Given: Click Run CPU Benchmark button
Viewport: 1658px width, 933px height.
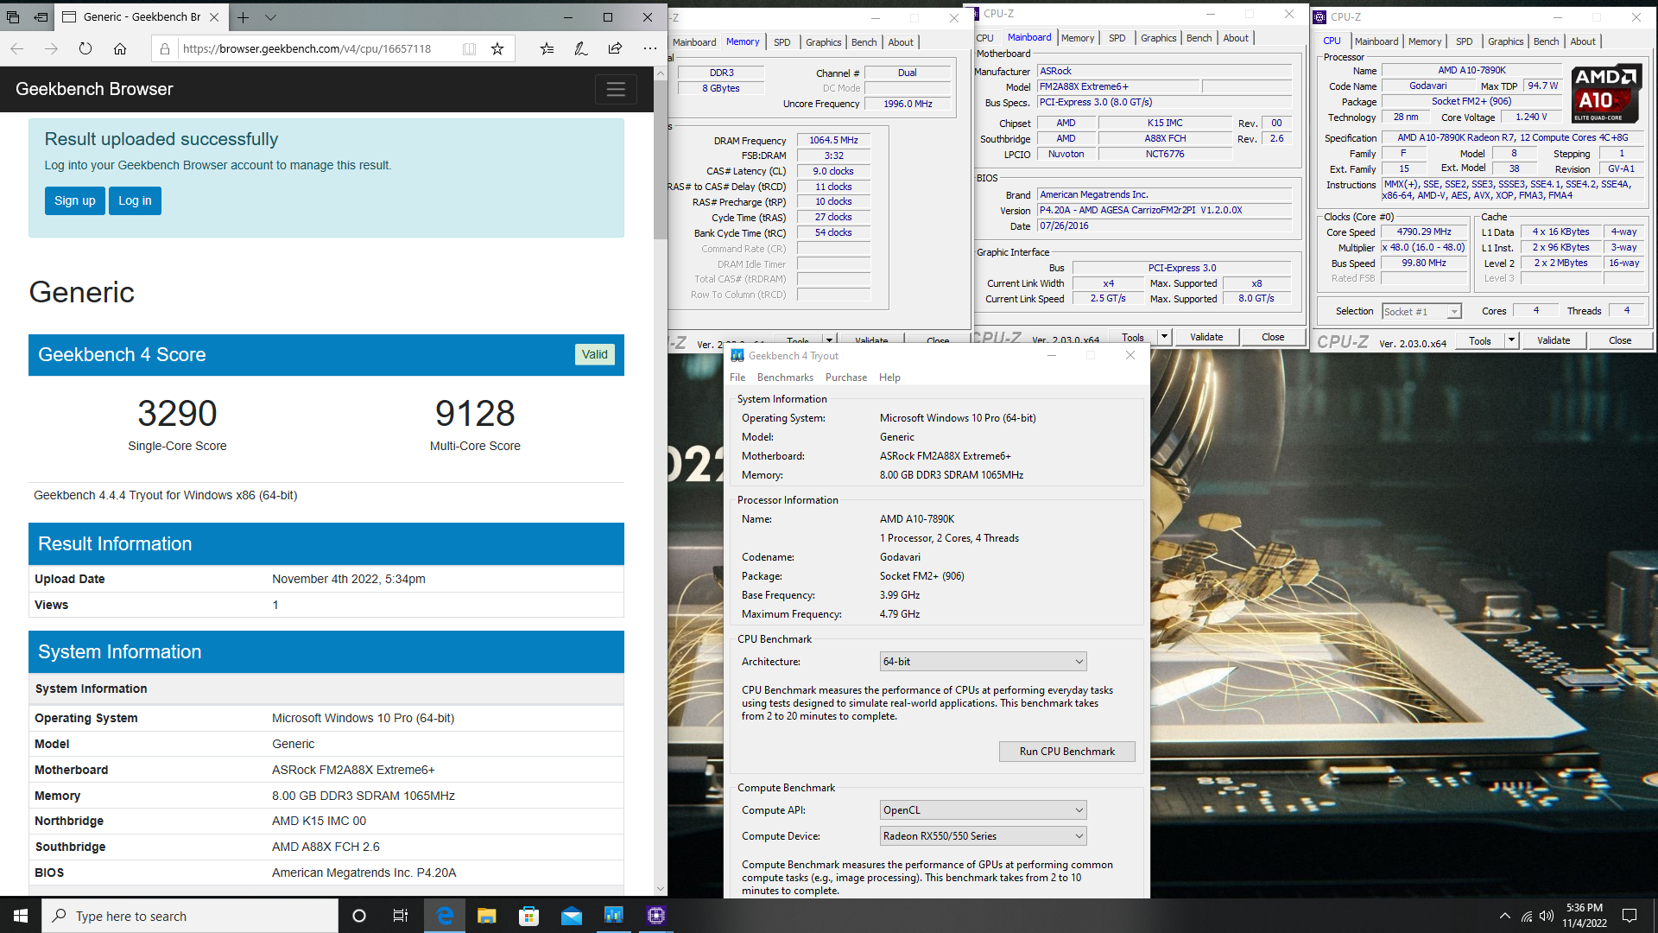Looking at the screenshot, I should [1066, 752].
